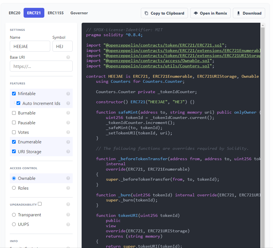
Task: Toggle the Upgradeability checkbox
Action: click(40, 204)
